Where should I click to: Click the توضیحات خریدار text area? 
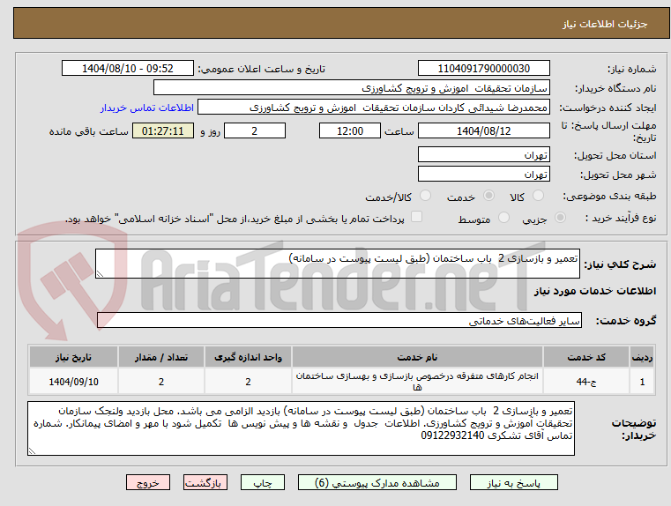pos(301,428)
